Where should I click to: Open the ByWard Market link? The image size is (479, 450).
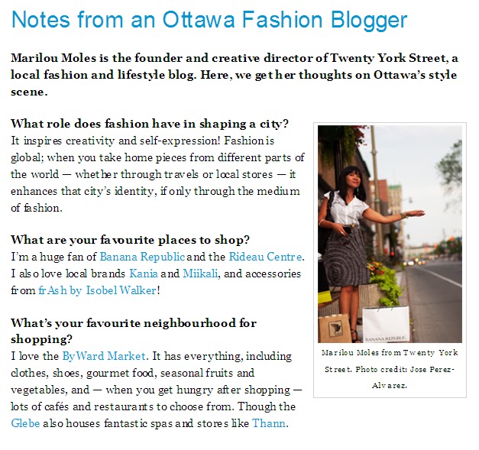coord(104,356)
